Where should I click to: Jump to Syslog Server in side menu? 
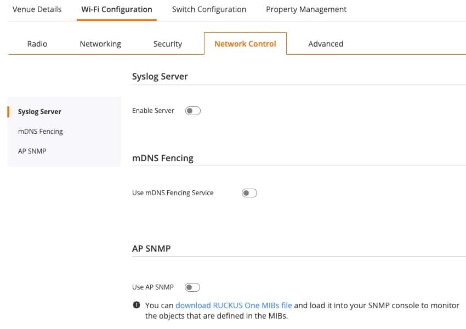pos(39,112)
